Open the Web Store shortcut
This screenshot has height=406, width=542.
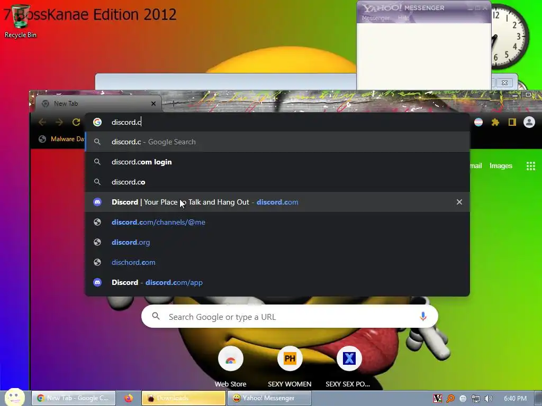231,367
